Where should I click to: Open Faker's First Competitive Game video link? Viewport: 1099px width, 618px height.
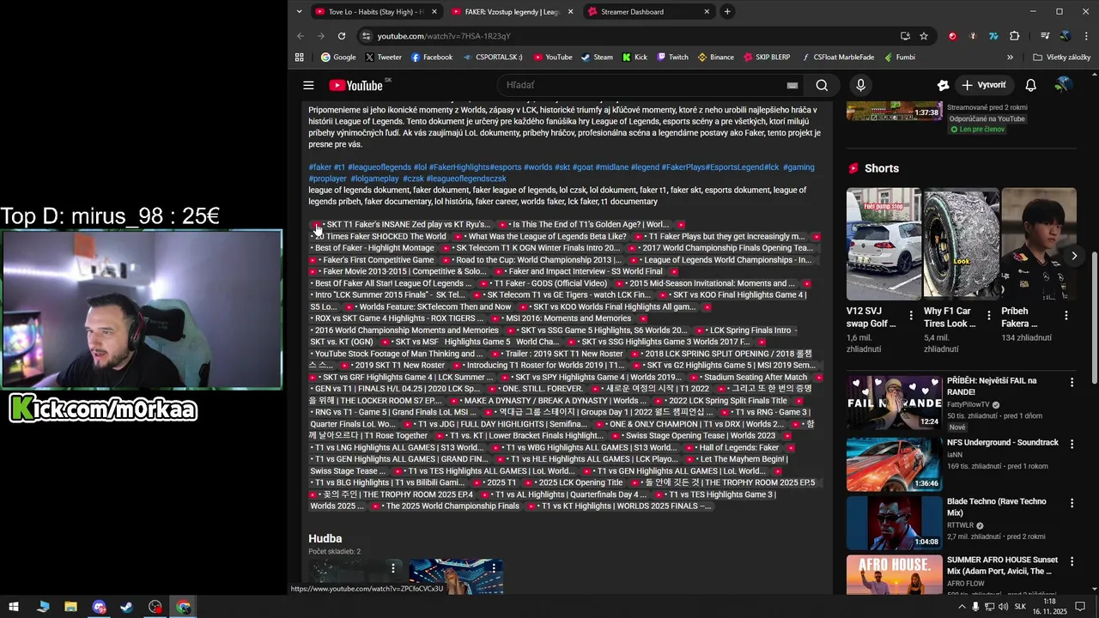(x=379, y=260)
